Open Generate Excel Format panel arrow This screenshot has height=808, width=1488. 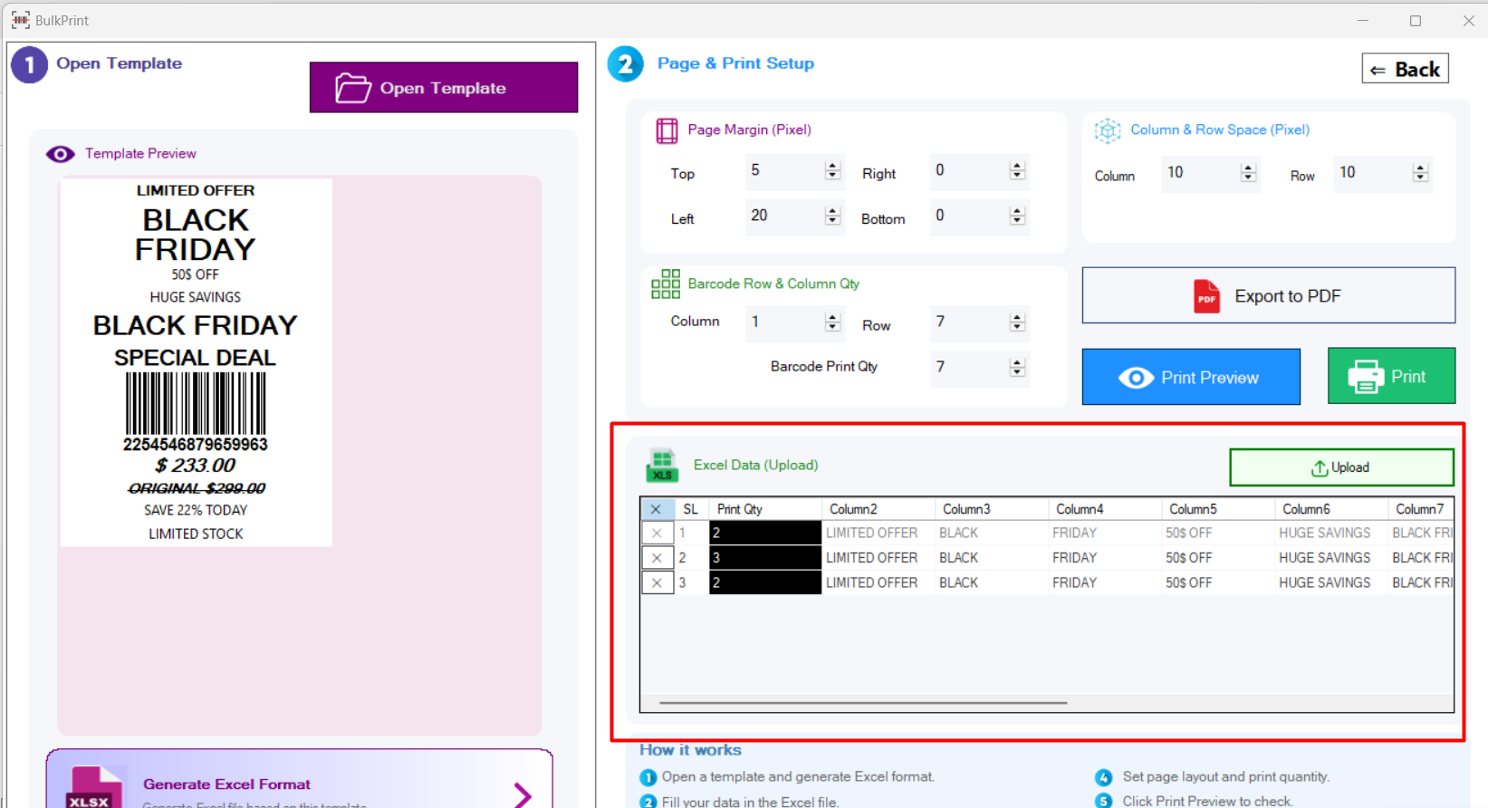coord(523,794)
